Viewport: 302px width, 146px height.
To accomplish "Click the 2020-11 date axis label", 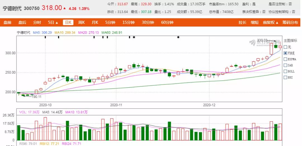I will 116,105.
